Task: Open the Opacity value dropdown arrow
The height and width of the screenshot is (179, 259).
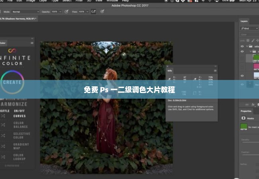Action: tap(60, 12)
